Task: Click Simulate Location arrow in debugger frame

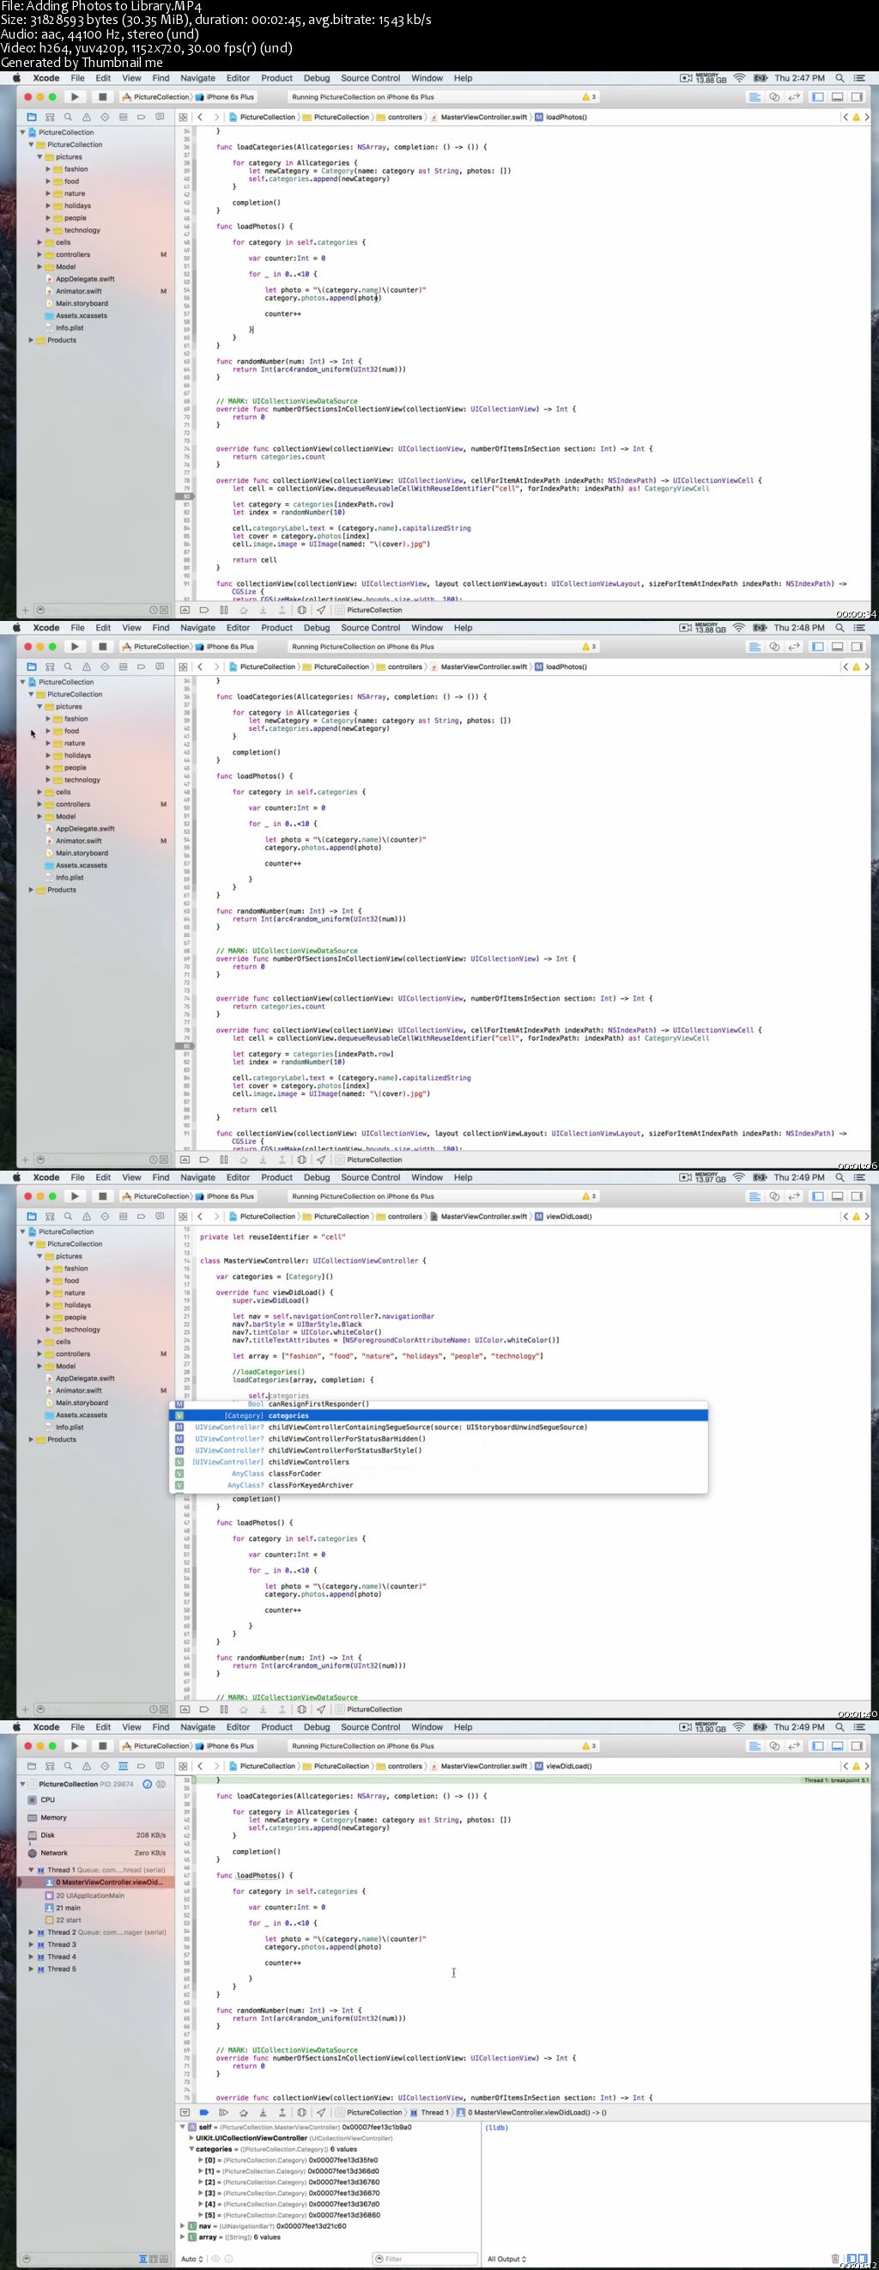Action: (x=320, y=2112)
